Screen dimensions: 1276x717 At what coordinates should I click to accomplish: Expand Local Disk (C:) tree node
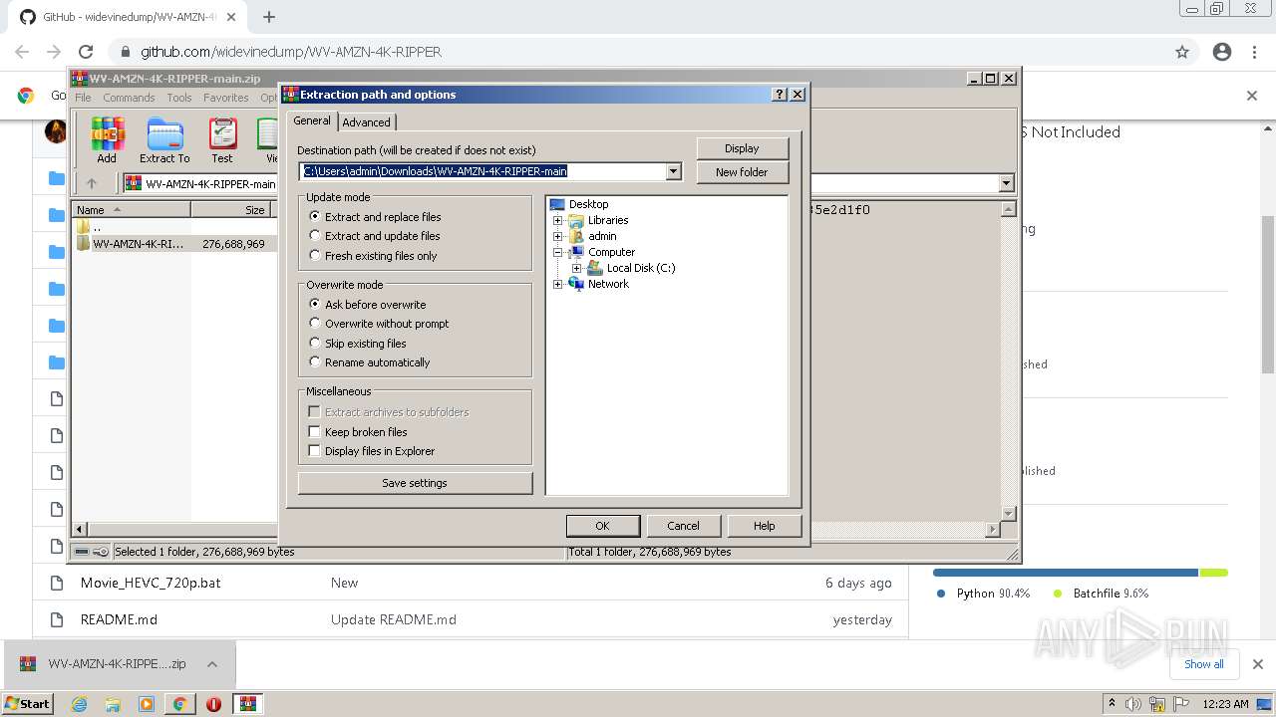(576, 268)
